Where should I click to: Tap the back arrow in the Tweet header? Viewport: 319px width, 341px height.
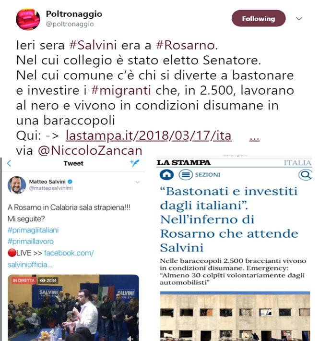click(x=9, y=163)
